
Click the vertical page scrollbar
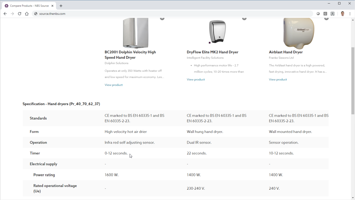coord(353,81)
